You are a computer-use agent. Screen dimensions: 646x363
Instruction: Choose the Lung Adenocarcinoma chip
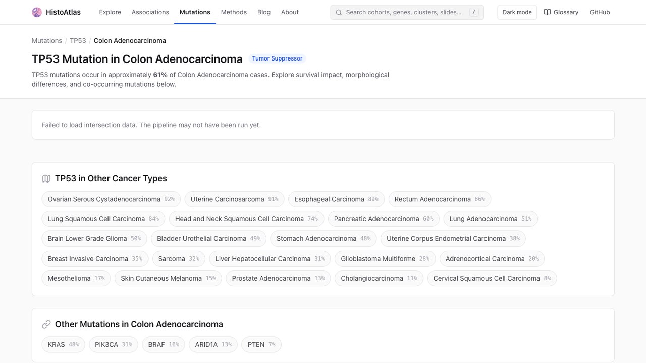pos(491,219)
